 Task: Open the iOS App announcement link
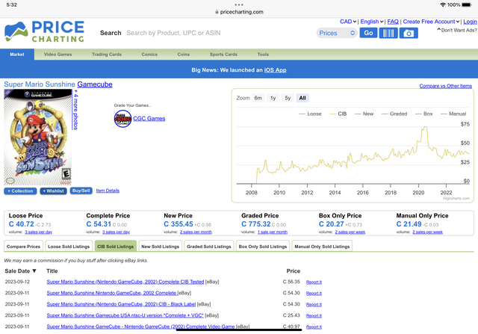pyautogui.click(x=275, y=70)
